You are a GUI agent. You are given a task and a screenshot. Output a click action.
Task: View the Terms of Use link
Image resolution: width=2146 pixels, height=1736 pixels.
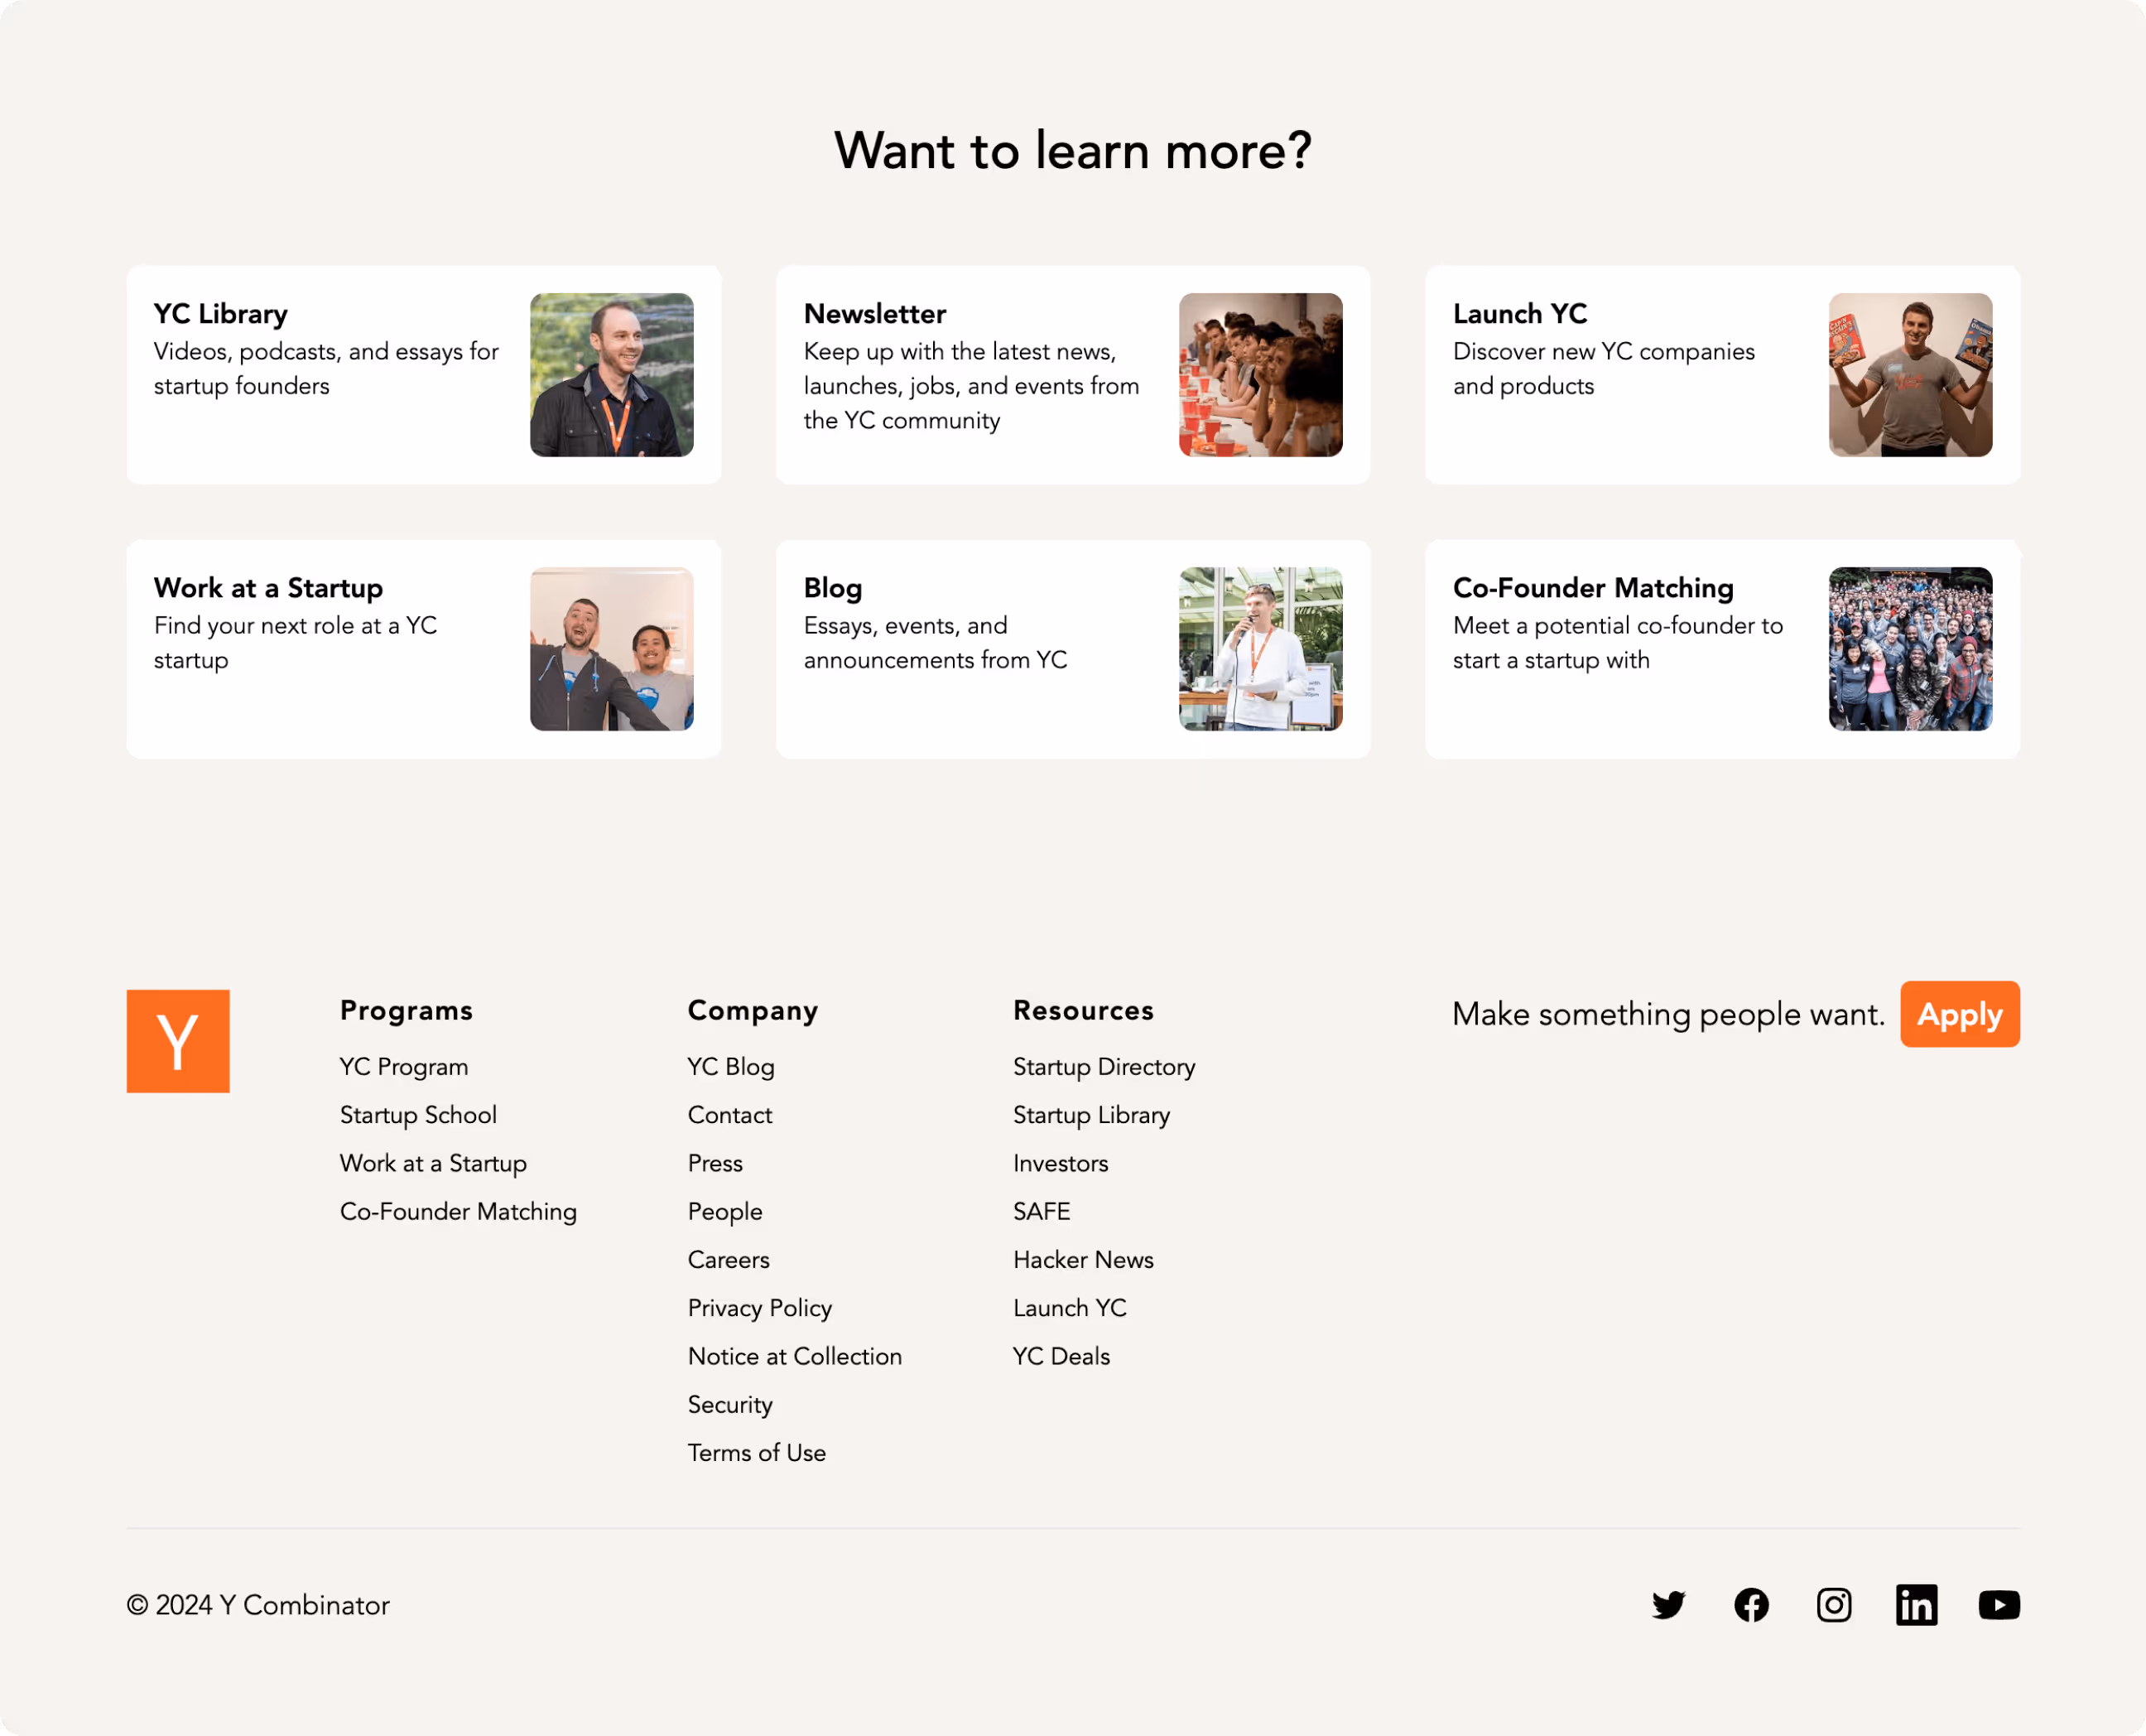click(x=757, y=1453)
